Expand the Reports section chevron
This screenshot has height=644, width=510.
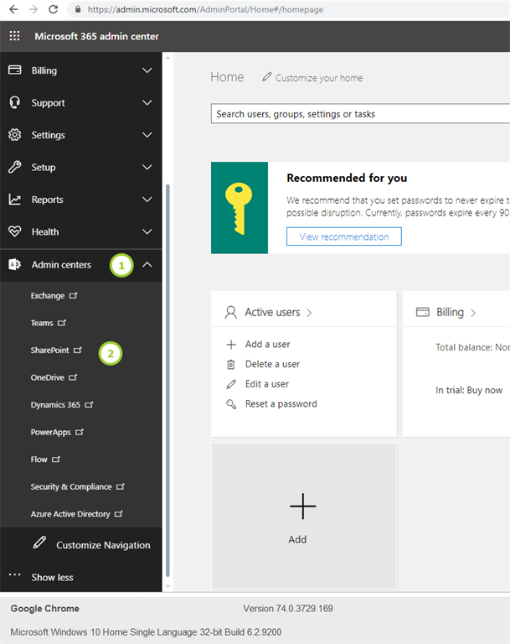[147, 200]
